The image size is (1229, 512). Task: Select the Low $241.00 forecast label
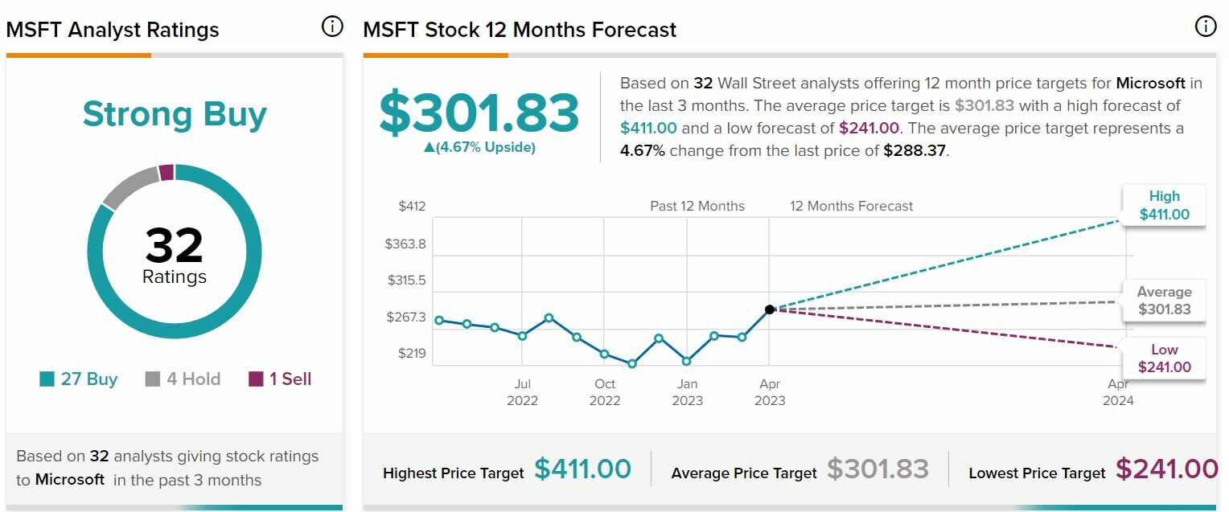[1164, 358]
